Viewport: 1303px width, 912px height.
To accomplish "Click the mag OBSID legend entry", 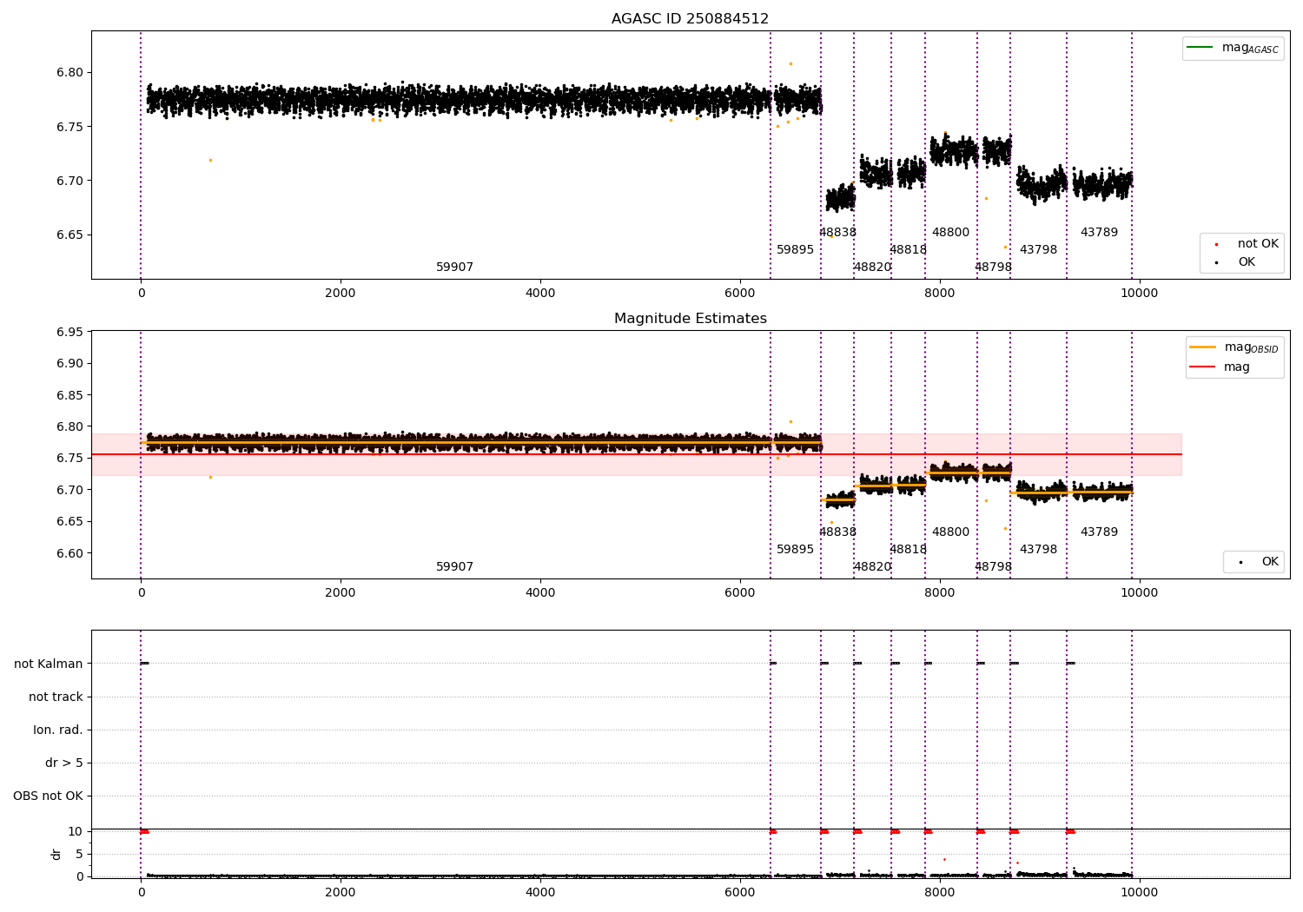I will pyautogui.click(x=1234, y=347).
